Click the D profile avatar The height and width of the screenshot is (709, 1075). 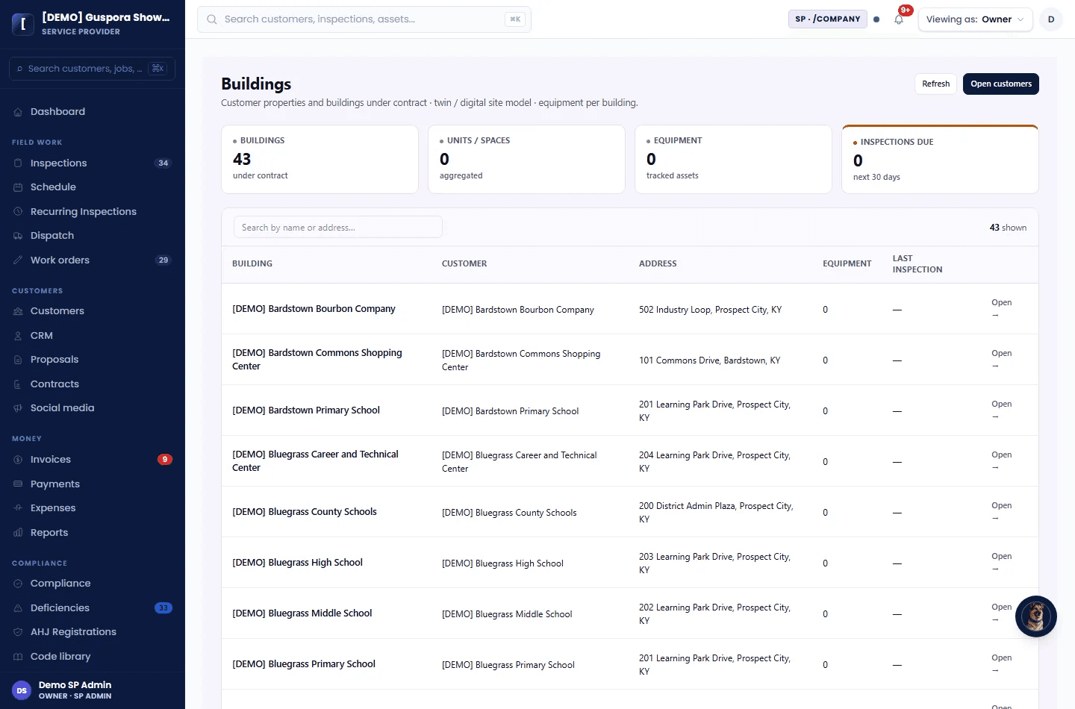[x=1051, y=19]
